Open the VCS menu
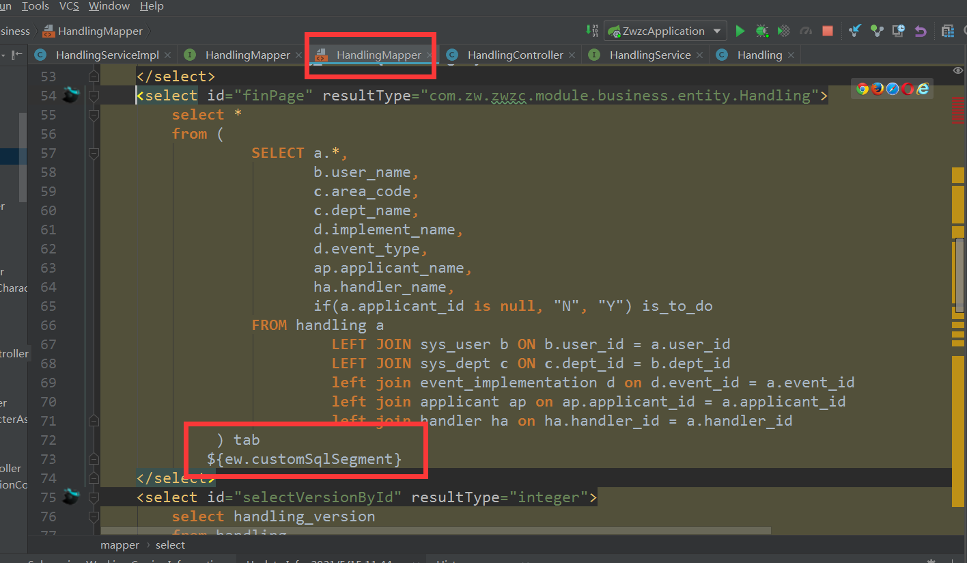The width and height of the screenshot is (967, 563). [69, 6]
